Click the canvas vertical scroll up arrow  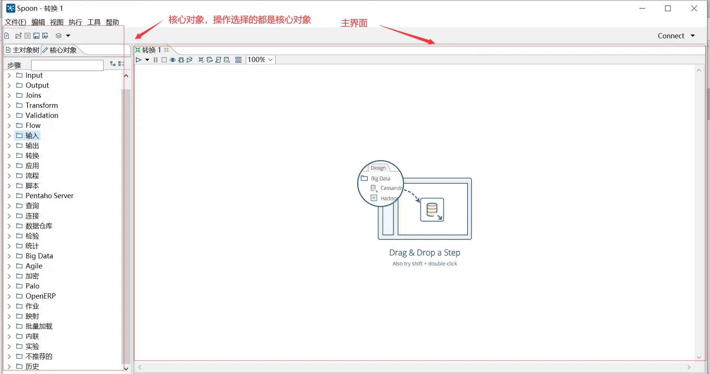[x=699, y=70]
